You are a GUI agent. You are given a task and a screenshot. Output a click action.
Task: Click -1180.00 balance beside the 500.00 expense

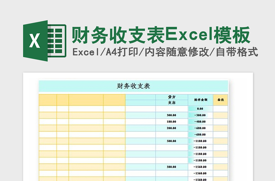[201, 141]
